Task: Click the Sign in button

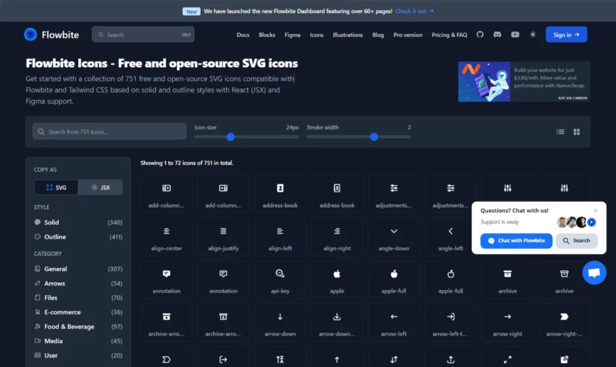Action: (x=566, y=34)
